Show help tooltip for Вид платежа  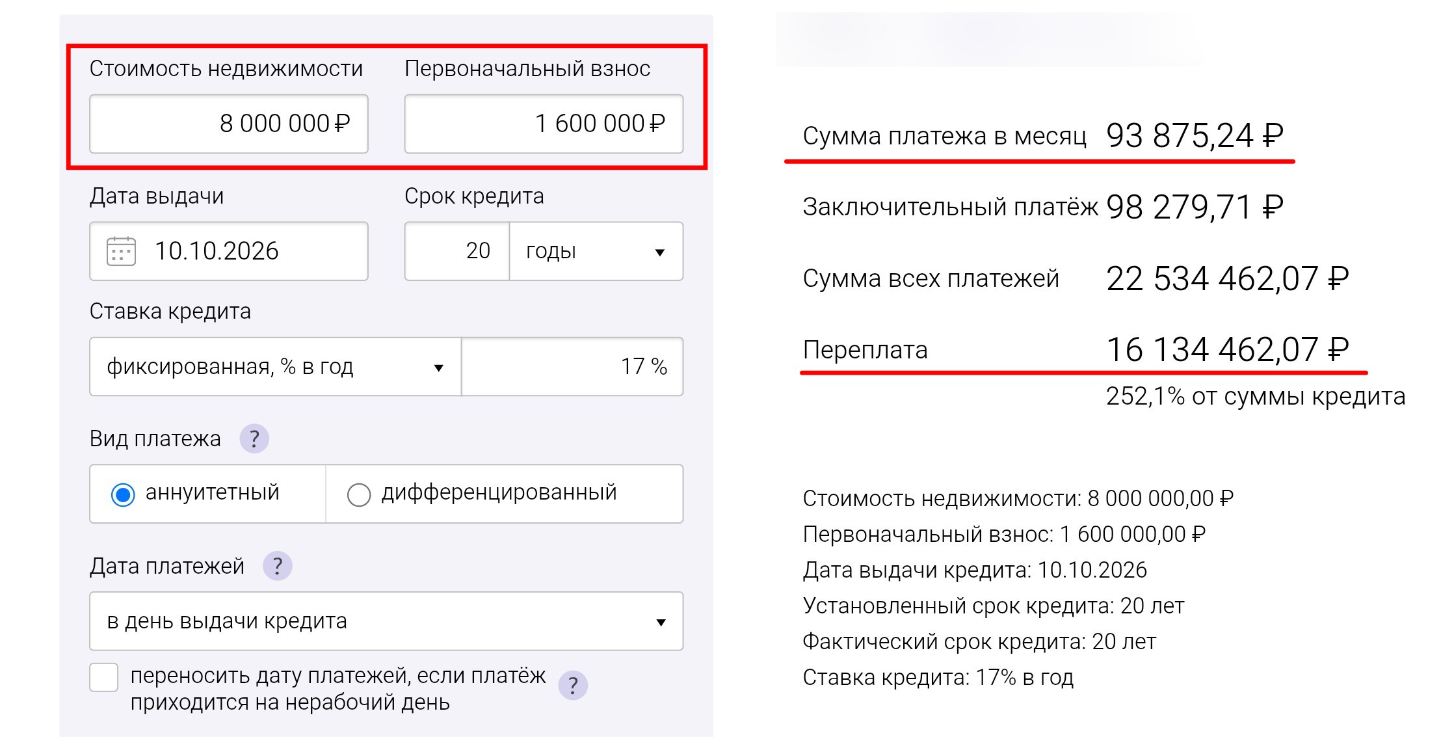click(x=254, y=438)
